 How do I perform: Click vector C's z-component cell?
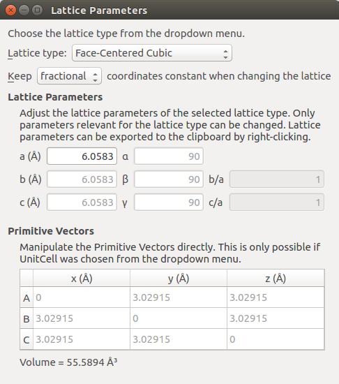276,339
